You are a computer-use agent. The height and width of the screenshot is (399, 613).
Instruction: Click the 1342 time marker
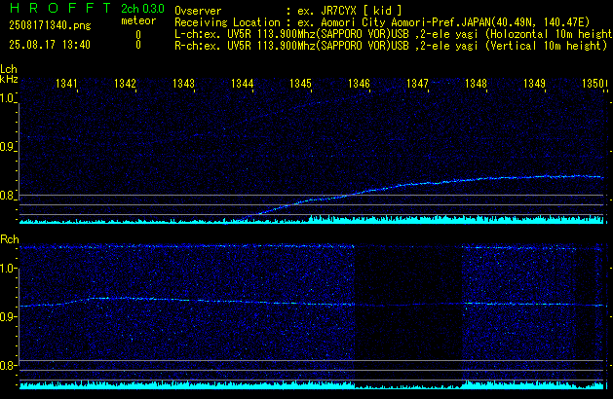point(125,83)
